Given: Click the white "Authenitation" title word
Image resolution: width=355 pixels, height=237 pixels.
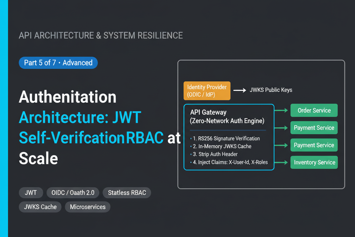Looking at the screenshot, I should pos(68,97).
